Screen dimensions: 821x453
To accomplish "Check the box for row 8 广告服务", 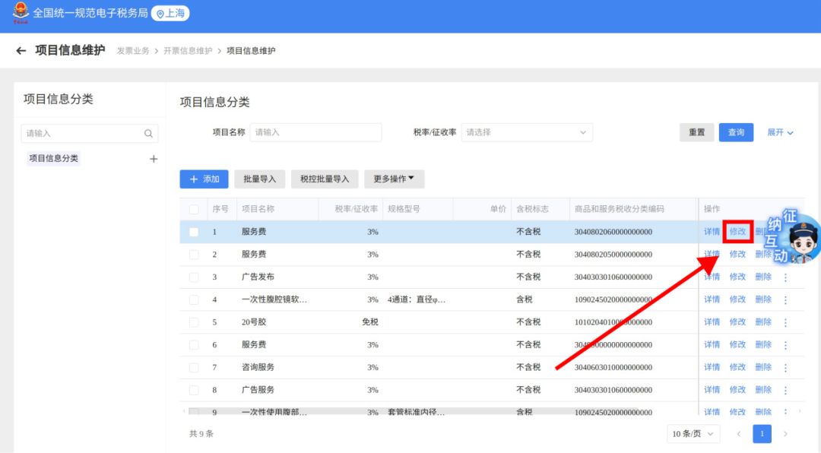I will point(194,390).
